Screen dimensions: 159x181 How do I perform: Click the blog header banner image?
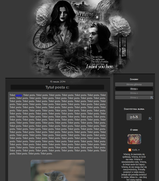point(81,38)
